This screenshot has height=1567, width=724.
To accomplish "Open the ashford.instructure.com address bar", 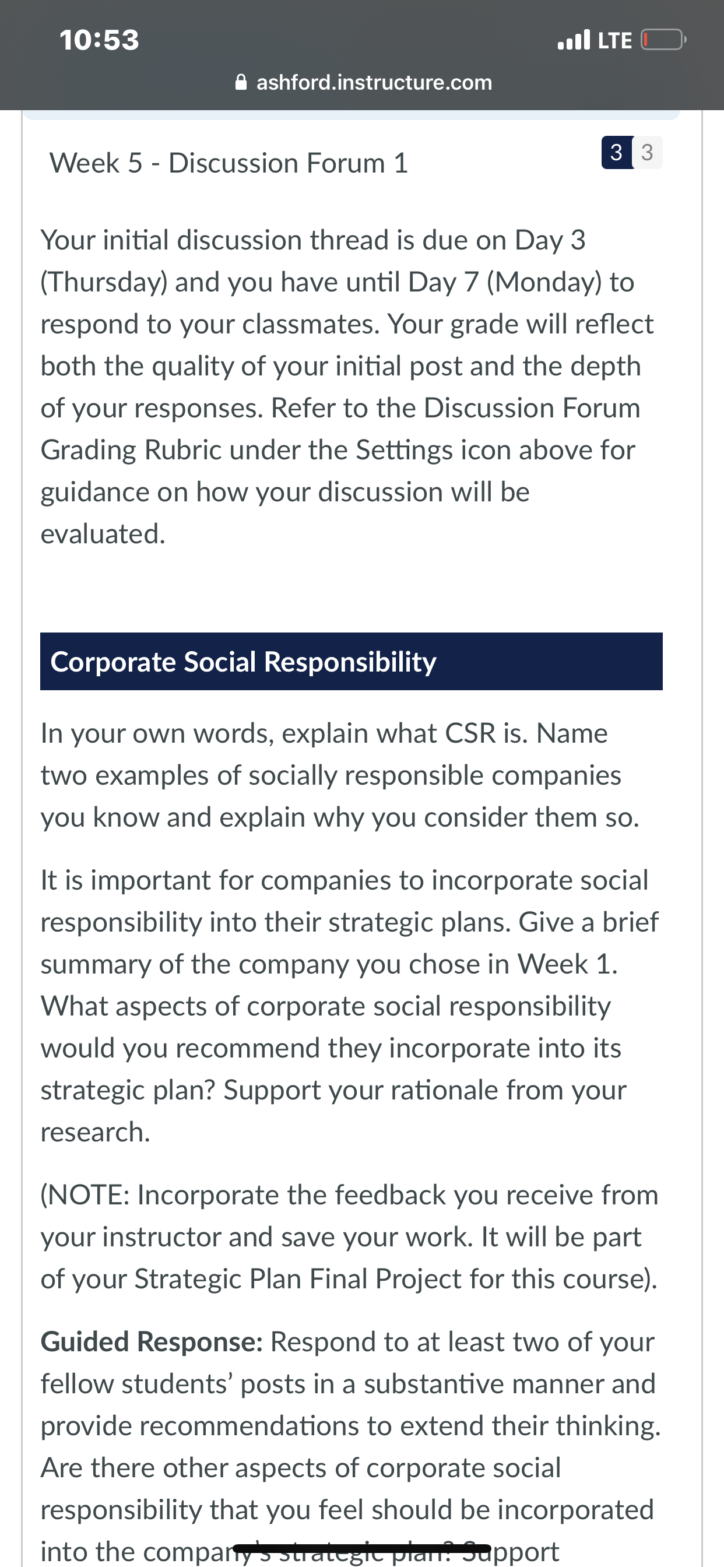I will coord(363,82).
